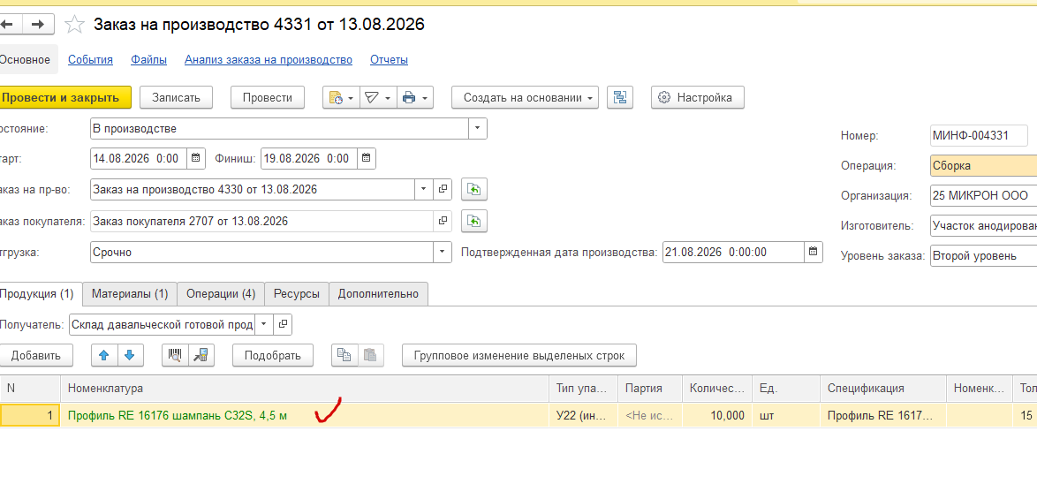Open the Старт date calendar picker
Screen dimensions: 1037x484
pos(196,159)
